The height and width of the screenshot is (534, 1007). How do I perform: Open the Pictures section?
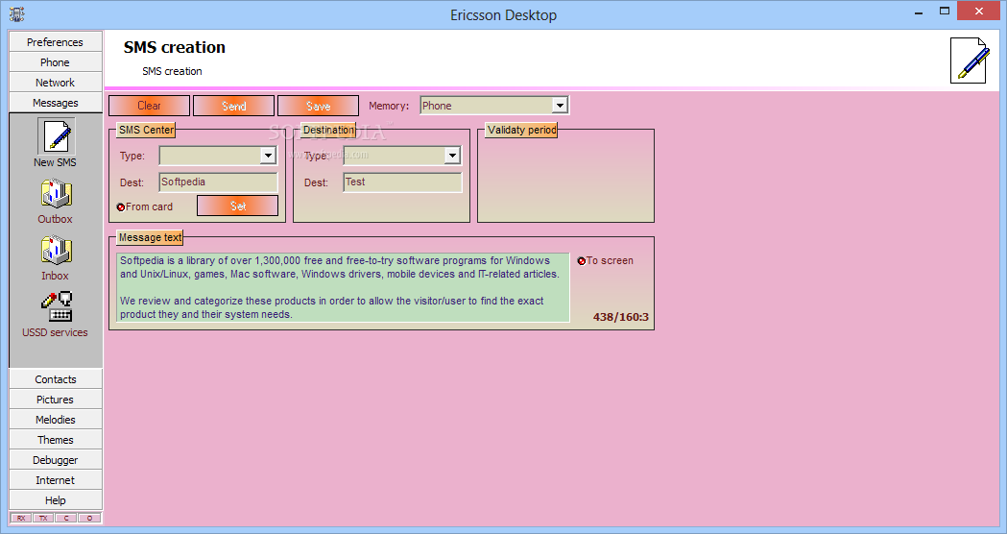click(56, 399)
